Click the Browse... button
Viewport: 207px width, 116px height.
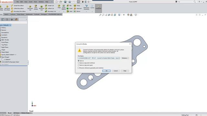(x=125, y=58)
